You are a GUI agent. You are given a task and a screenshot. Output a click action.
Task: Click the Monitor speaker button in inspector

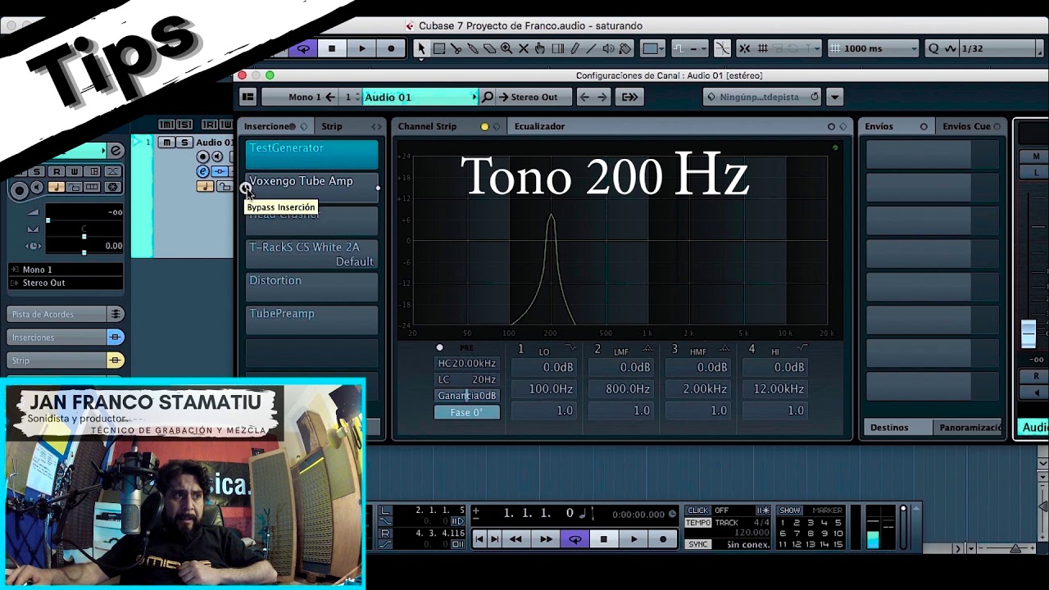(x=37, y=188)
